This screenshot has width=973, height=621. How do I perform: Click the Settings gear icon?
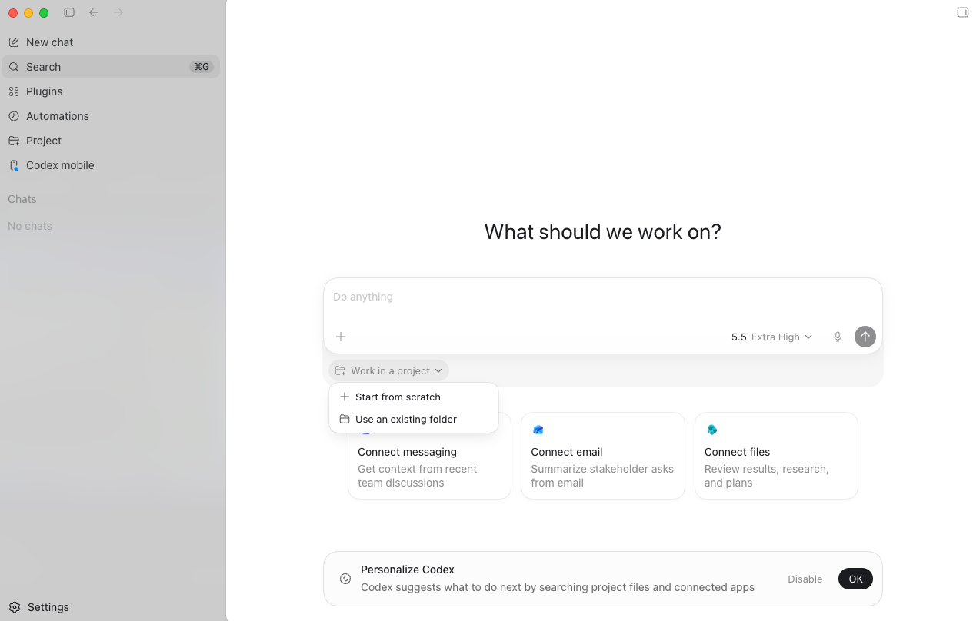pyautogui.click(x=15, y=607)
